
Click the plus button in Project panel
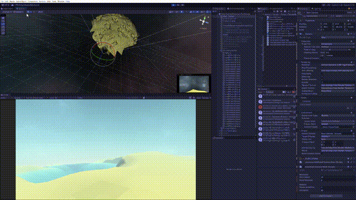click(259, 11)
